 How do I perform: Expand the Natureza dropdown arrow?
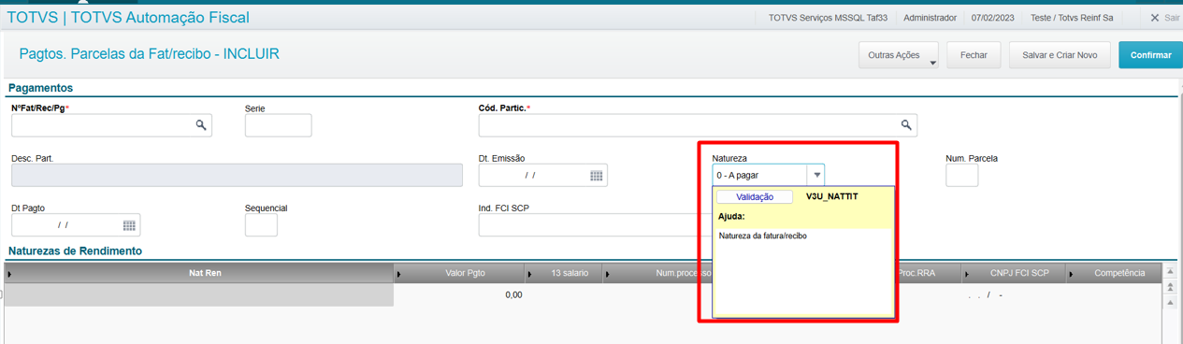pyautogui.click(x=816, y=175)
